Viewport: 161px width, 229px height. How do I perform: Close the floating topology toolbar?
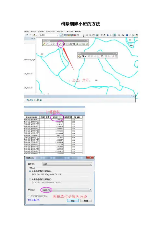point(116,53)
